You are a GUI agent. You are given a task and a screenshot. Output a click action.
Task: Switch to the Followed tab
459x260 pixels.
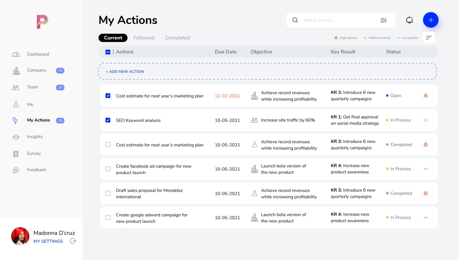pyautogui.click(x=144, y=38)
